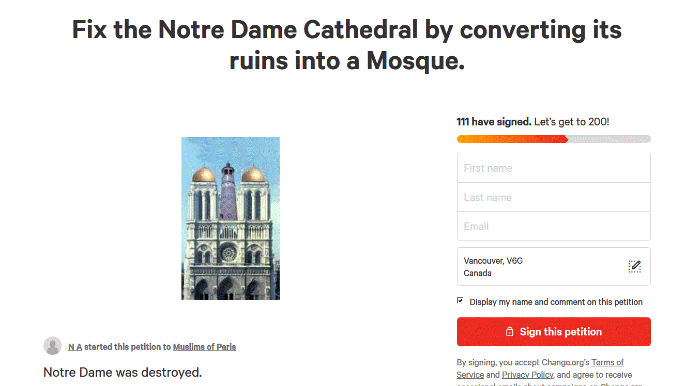The image size is (700, 386).
Task: Click the lock icon on the sign button
Action: 509,332
